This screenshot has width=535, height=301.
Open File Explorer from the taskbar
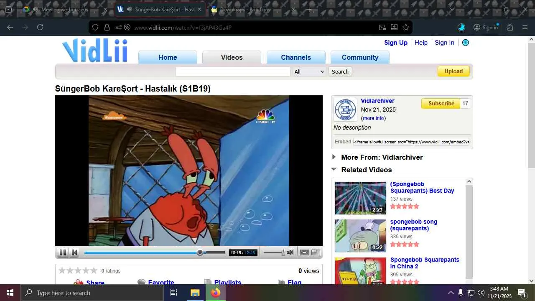(195, 293)
